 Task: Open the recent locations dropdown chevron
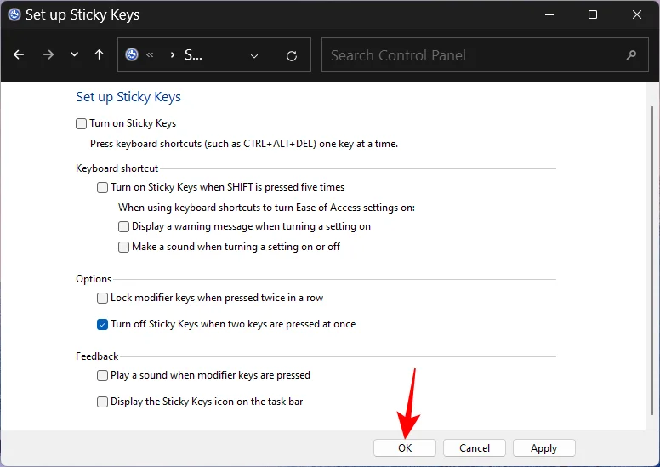tap(75, 54)
